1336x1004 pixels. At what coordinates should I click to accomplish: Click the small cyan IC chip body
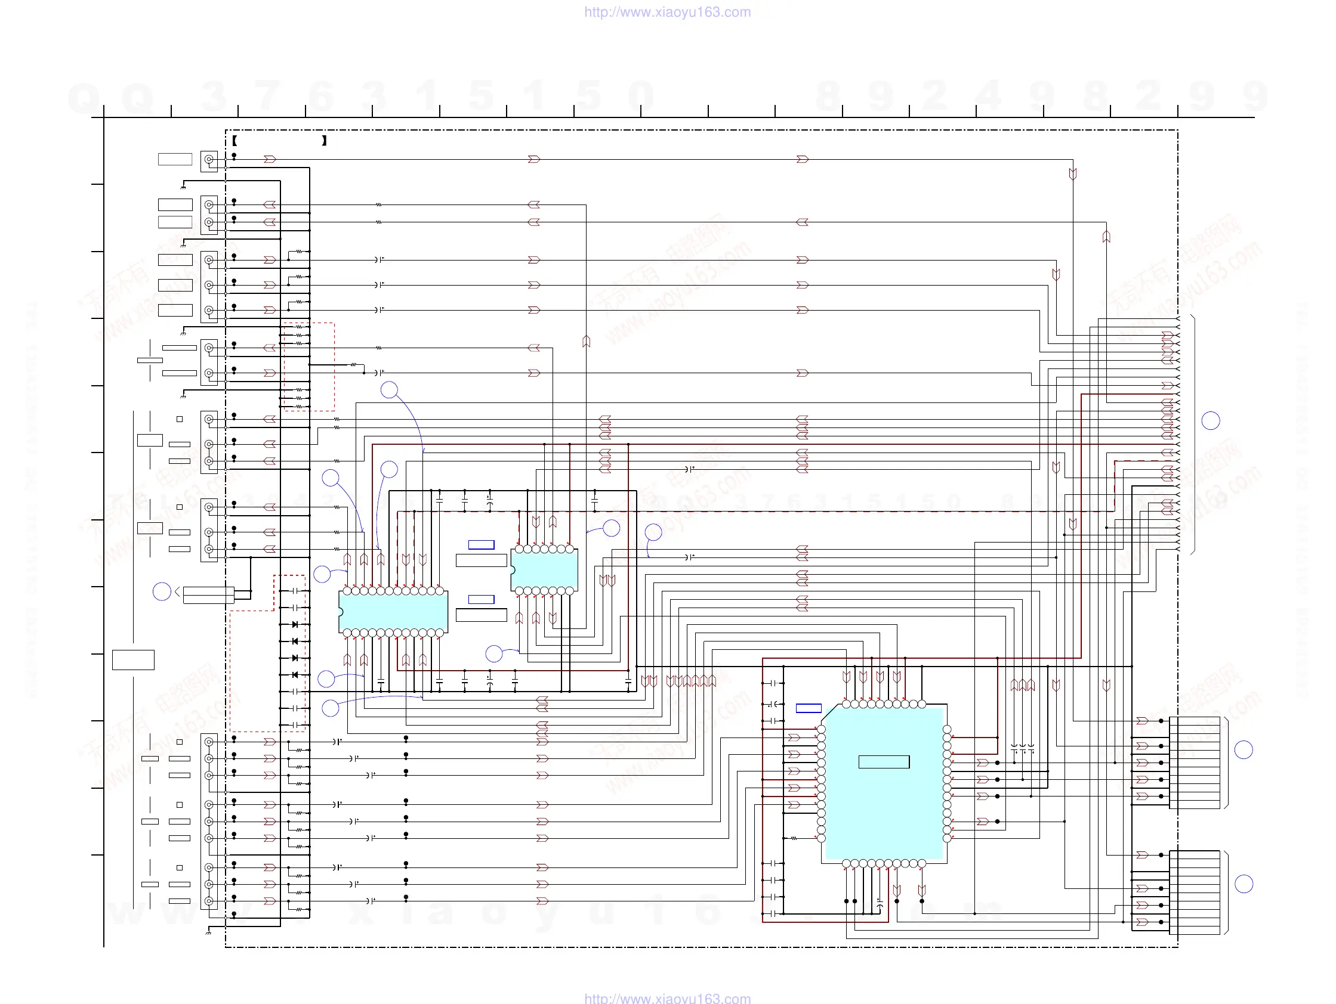[544, 570]
